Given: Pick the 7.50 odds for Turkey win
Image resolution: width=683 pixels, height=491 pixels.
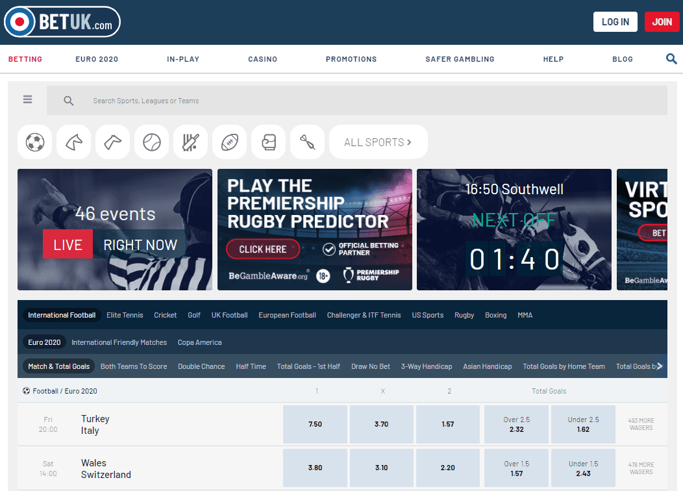Looking at the screenshot, I should pos(315,424).
